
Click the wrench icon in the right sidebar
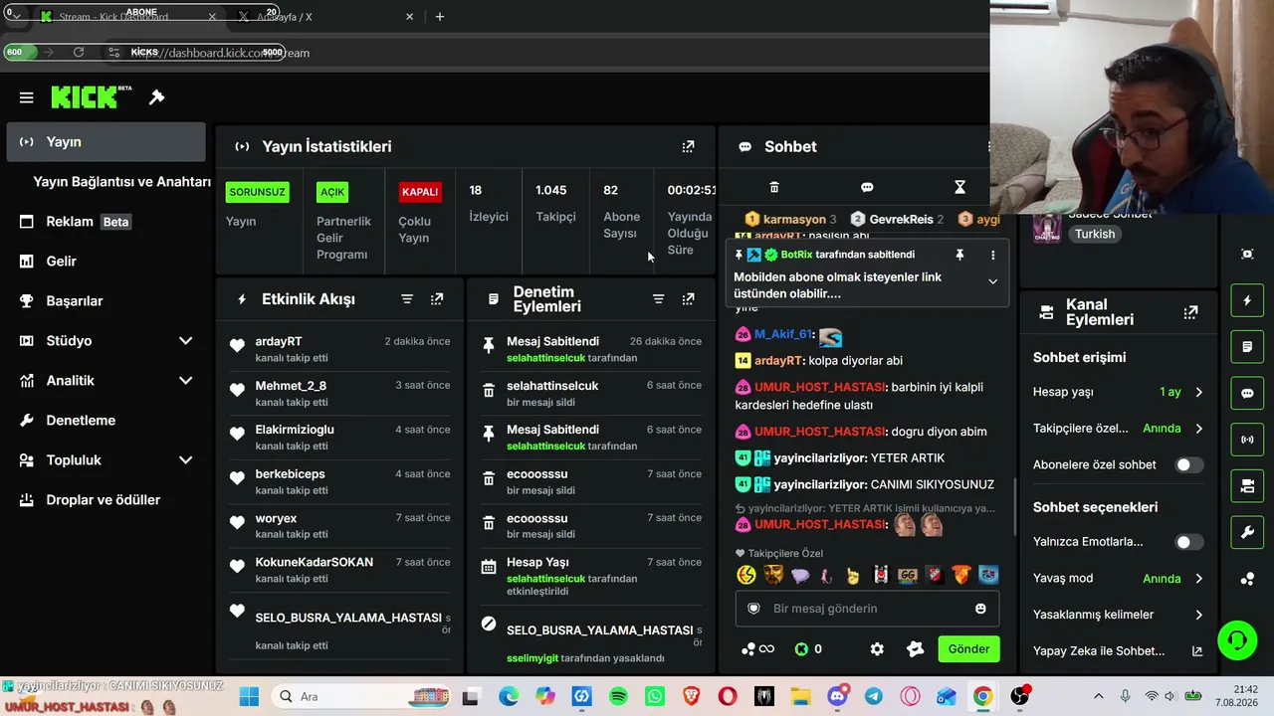[x=1247, y=533]
